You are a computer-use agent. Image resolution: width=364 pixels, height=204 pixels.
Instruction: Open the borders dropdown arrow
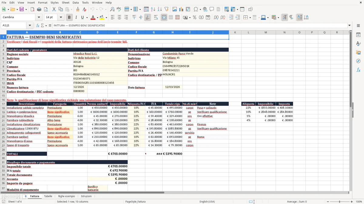coord(250,18)
